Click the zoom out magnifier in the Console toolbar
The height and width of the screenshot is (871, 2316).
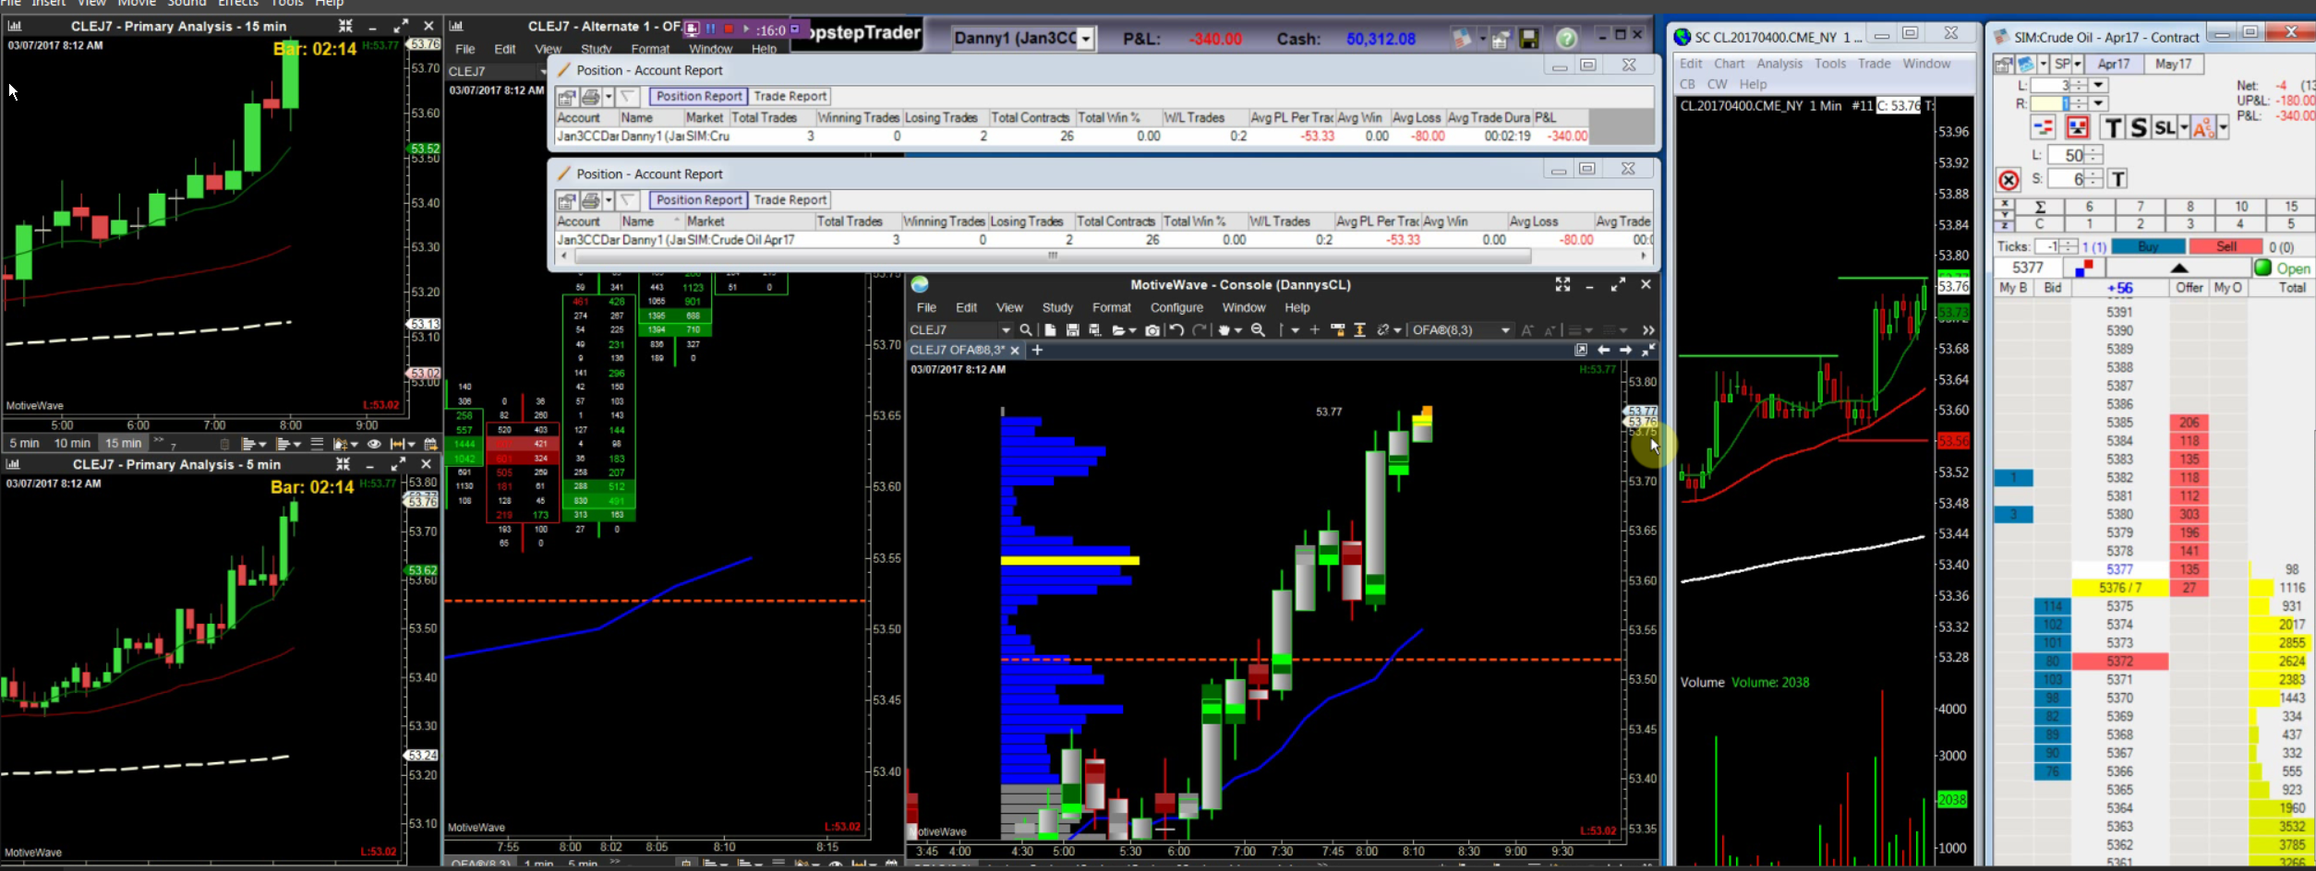[x=1258, y=330]
